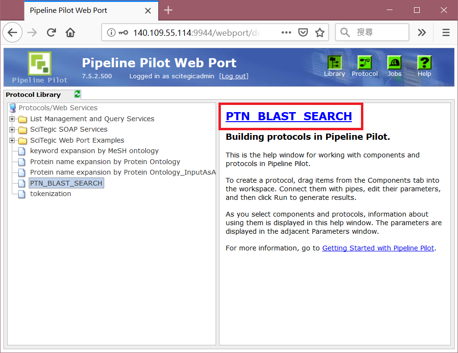The width and height of the screenshot is (458, 353).
Task: Click 'Building protocols in Pipeline Pilot.' heading
Action: (308, 137)
